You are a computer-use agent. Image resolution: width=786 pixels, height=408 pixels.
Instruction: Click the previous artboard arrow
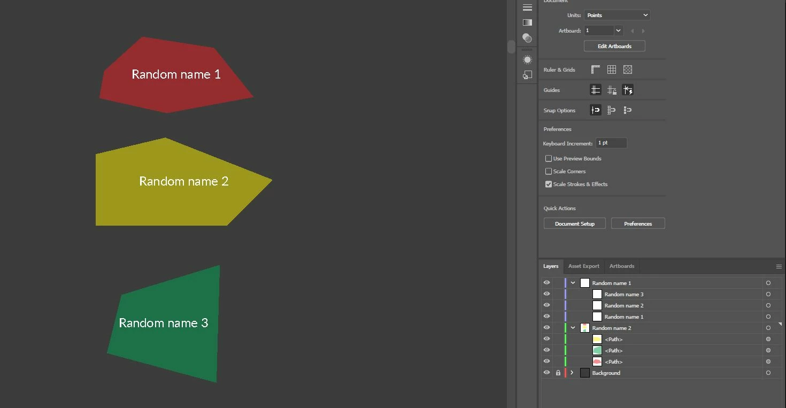click(x=633, y=31)
